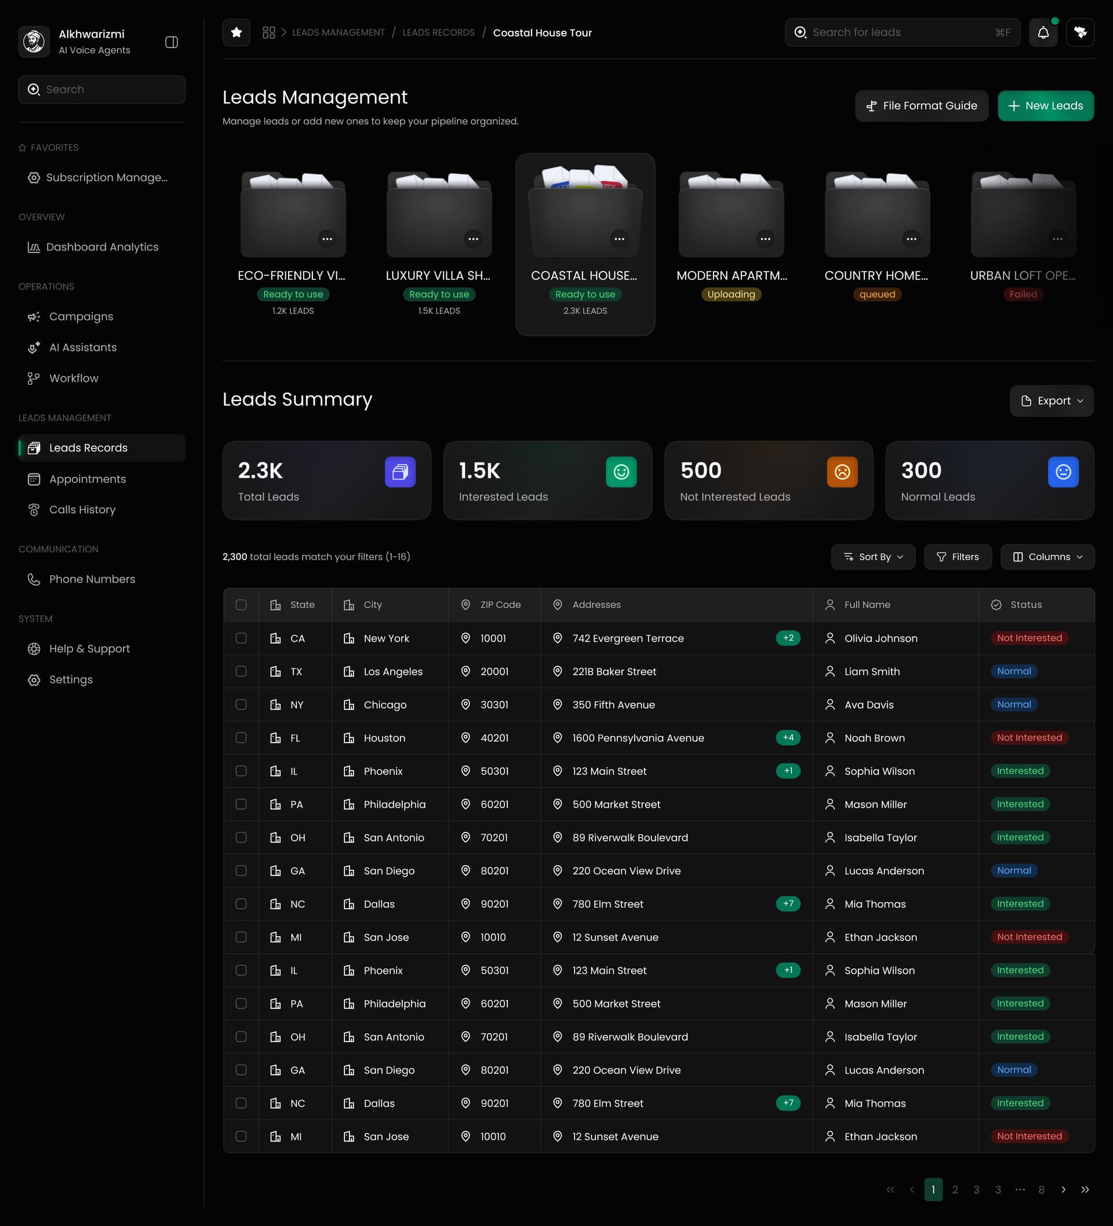Select the checkbox for Olivia Johnson's row
The width and height of the screenshot is (1113, 1226).
click(x=241, y=638)
